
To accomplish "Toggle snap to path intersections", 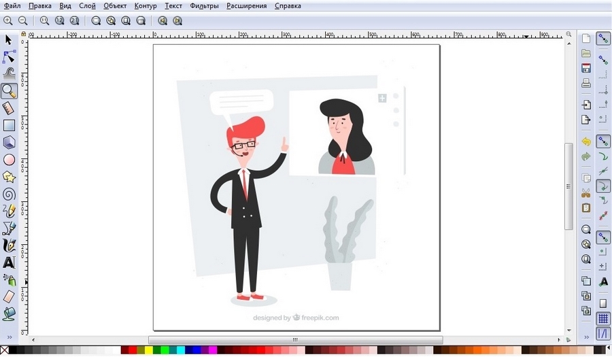I will pyautogui.click(x=603, y=171).
